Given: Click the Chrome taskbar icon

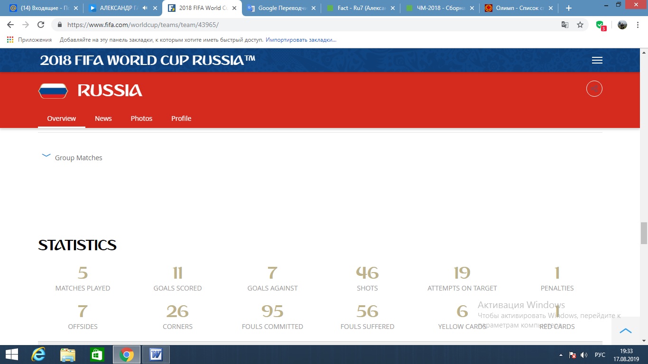Looking at the screenshot, I should (127, 355).
